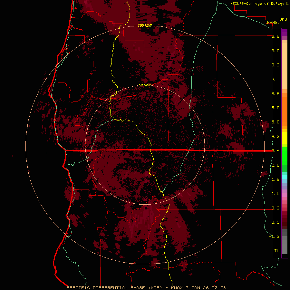Select the 1.0 legend value
The width and height of the screenshot is (290, 290).
pyautogui.click(x=275, y=194)
